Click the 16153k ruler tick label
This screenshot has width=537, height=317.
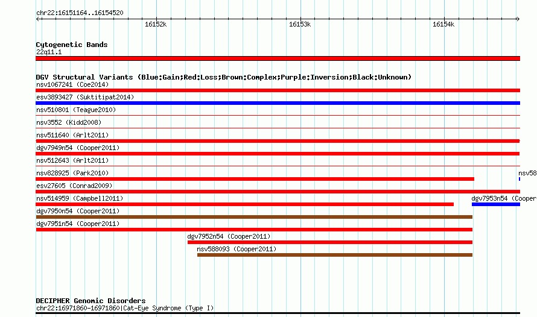click(x=300, y=24)
